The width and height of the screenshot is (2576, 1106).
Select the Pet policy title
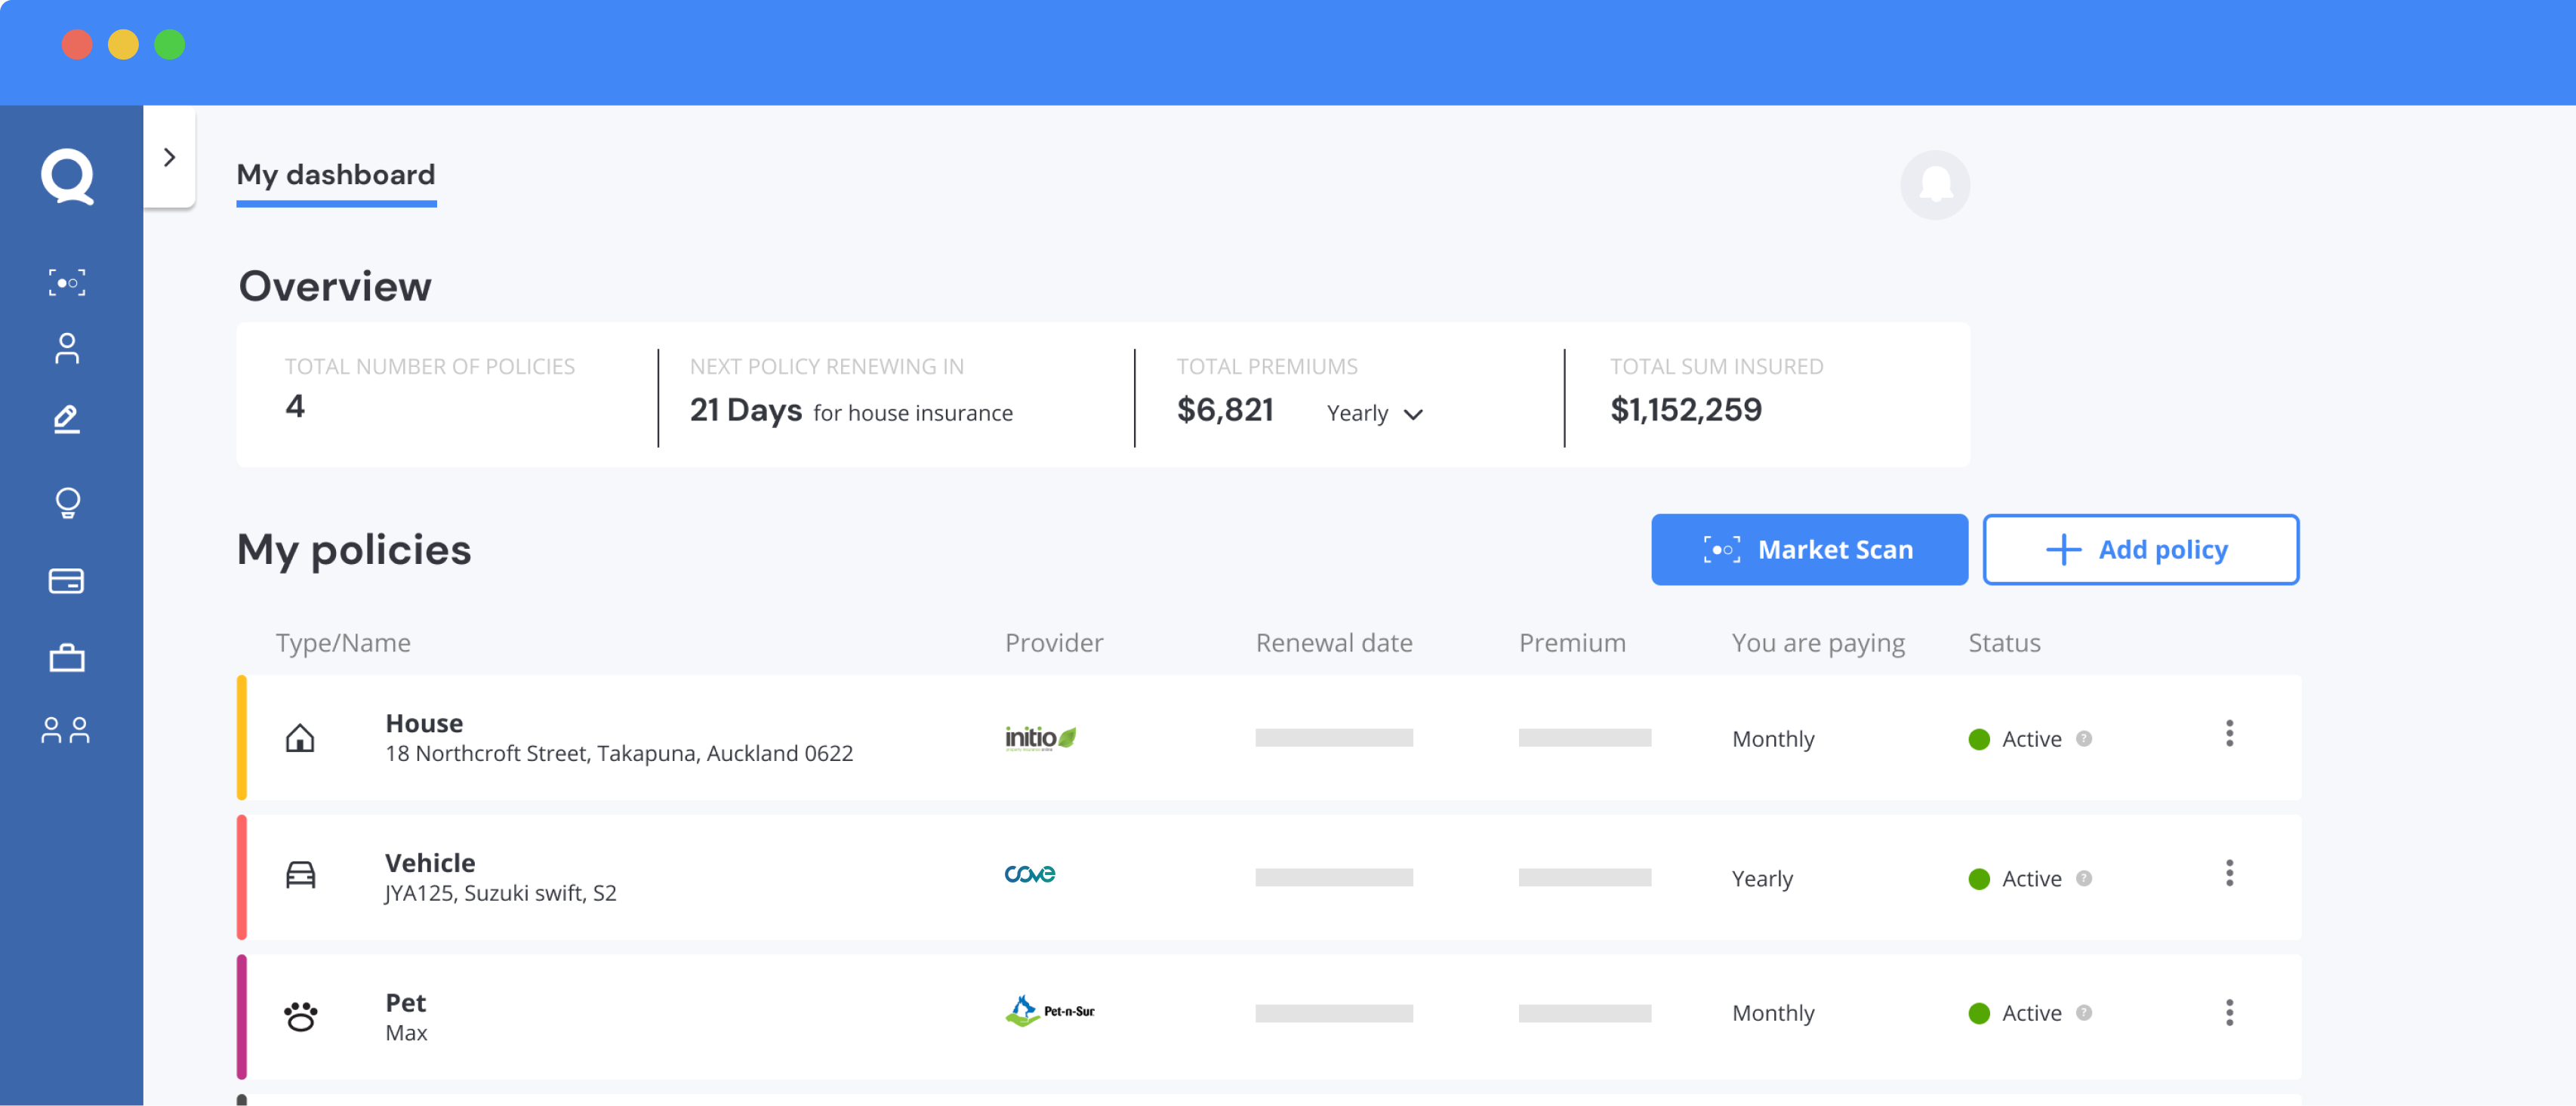point(405,1002)
